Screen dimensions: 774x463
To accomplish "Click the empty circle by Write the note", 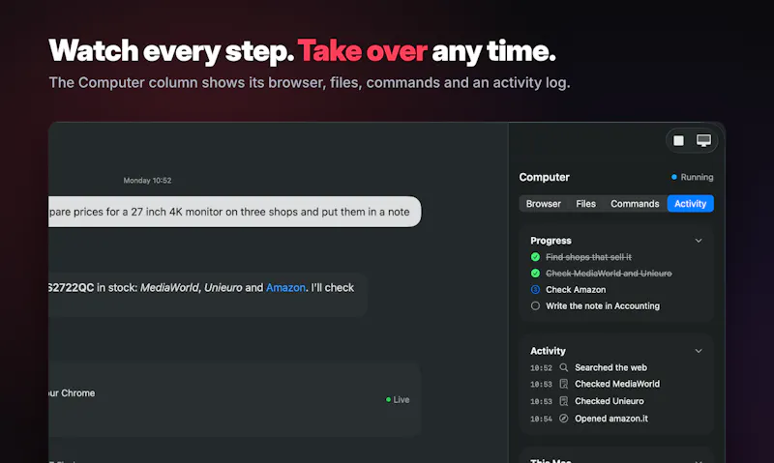I will (x=535, y=305).
